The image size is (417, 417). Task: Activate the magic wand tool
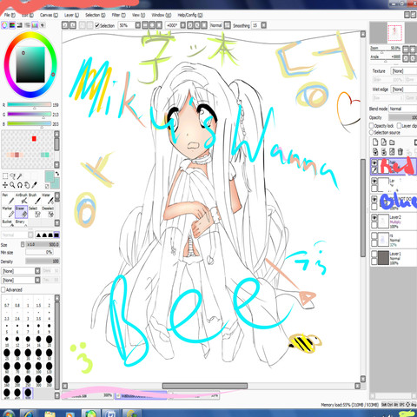tap(20, 176)
